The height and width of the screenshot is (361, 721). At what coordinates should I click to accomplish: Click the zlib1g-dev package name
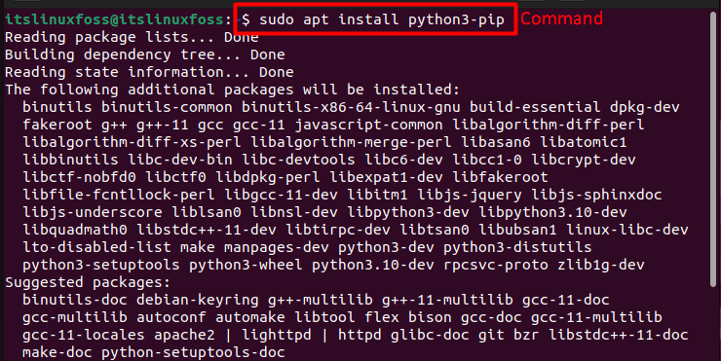600,265
